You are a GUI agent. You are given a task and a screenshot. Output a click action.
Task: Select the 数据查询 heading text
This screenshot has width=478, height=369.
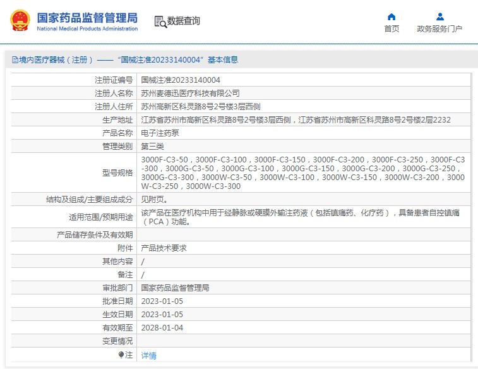click(x=184, y=21)
